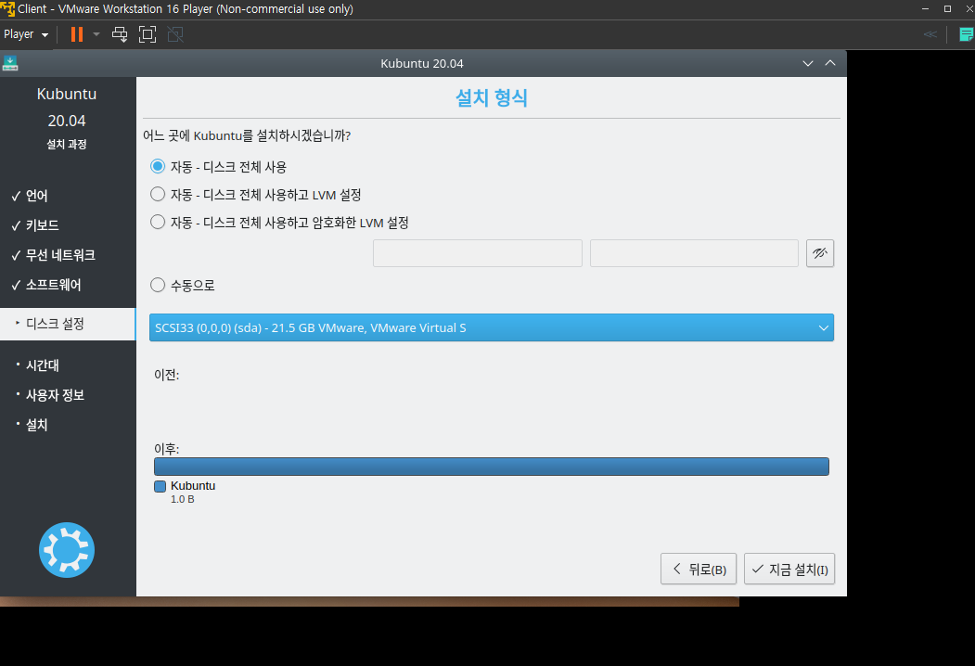Select the 키보드 step in sidebar

[43, 225]
